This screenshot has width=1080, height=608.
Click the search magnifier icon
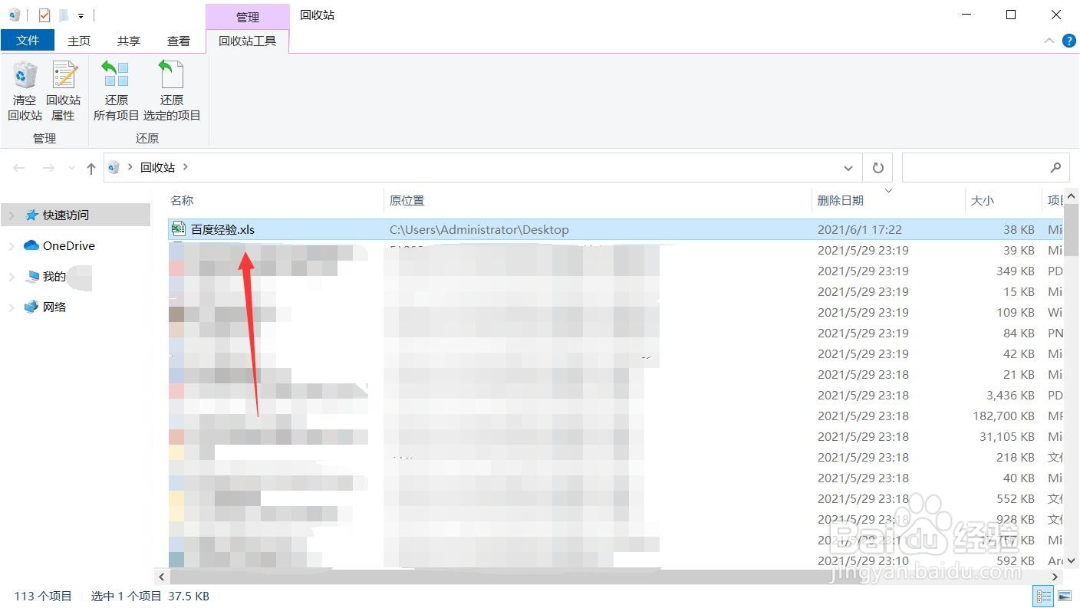(x=1055, y=168)
